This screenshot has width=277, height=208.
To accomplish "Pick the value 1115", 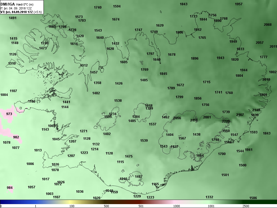I will [x=120, y=162].
